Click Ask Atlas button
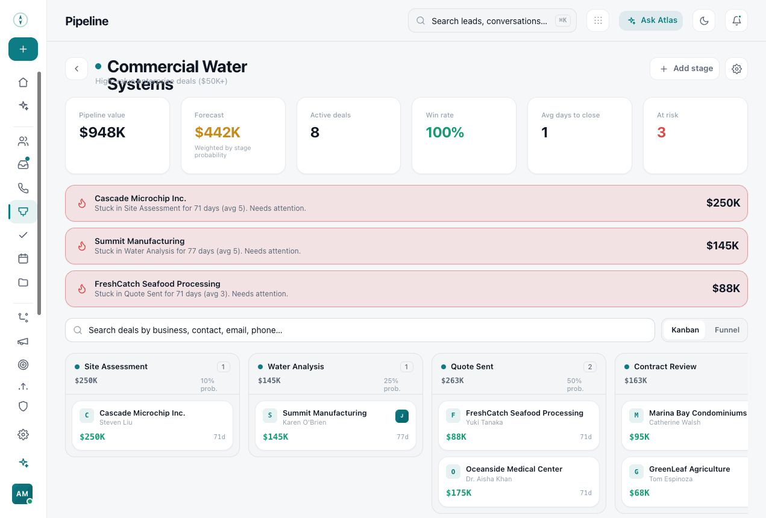This screenshot has width=766, height=518. [651, 20]
